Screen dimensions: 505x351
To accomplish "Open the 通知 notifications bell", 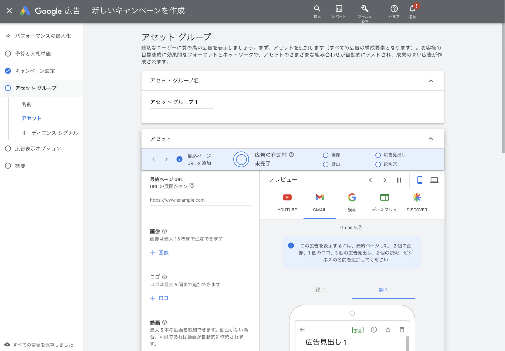I will 412,9.
